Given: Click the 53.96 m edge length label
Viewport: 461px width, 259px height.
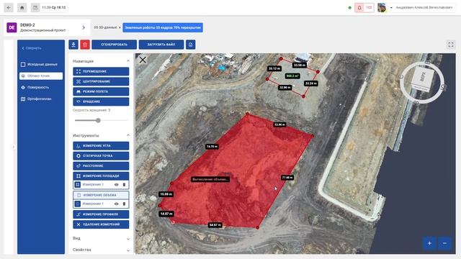Looking at the screenshot, I should tap(279, 124).
